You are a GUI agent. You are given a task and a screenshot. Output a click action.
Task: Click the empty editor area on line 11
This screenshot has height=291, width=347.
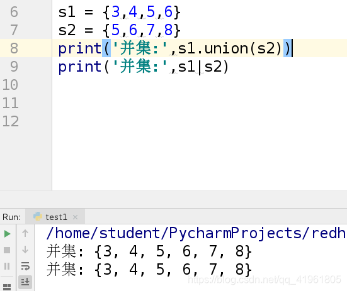pos(199,103)
